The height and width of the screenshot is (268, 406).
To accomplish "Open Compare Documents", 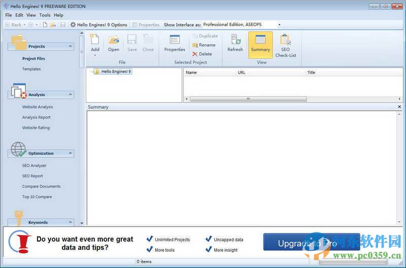I will 41,186.
